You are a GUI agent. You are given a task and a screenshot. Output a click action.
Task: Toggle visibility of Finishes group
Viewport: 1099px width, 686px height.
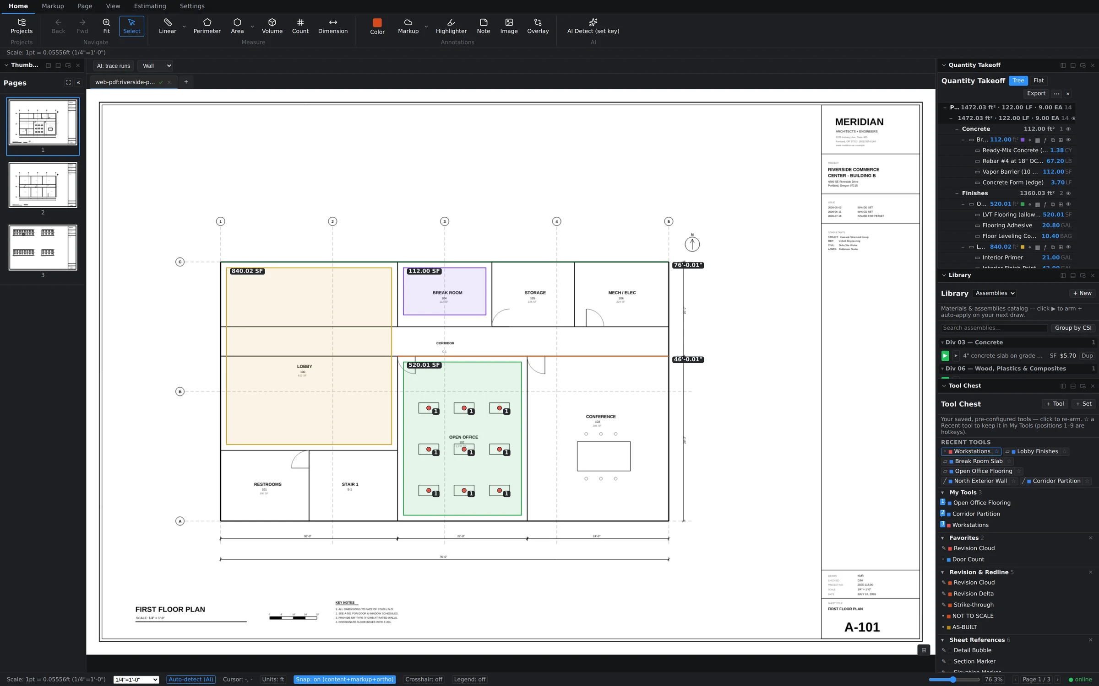1068,193
